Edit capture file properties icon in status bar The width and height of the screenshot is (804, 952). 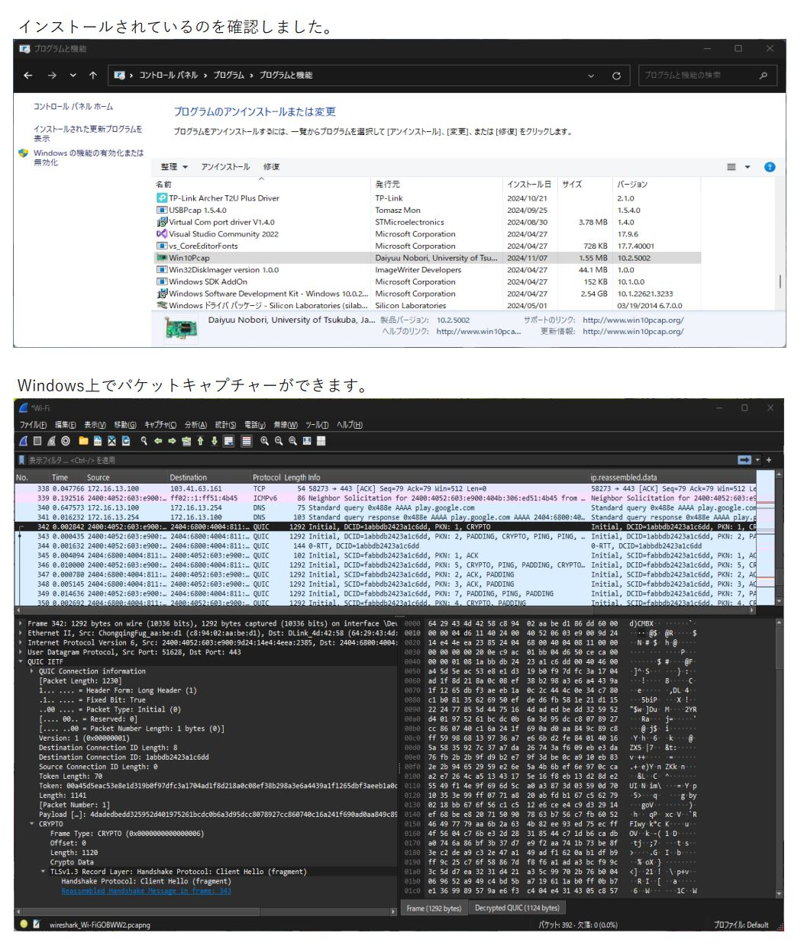tap(37, 924)
